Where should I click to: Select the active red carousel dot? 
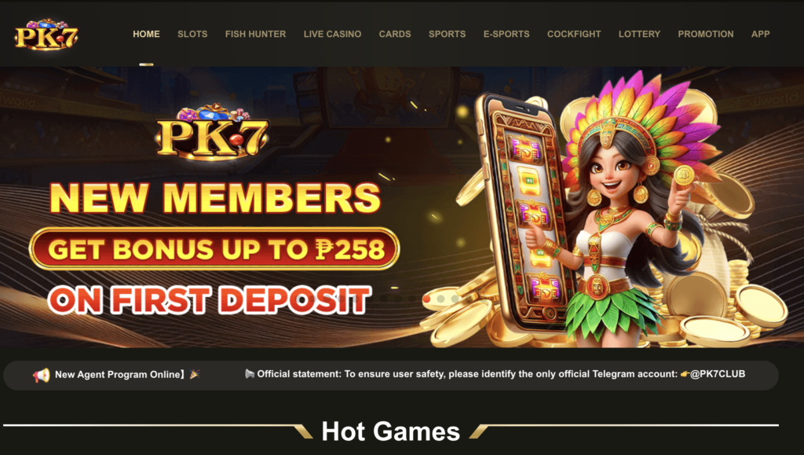click(x=426, y=299)
